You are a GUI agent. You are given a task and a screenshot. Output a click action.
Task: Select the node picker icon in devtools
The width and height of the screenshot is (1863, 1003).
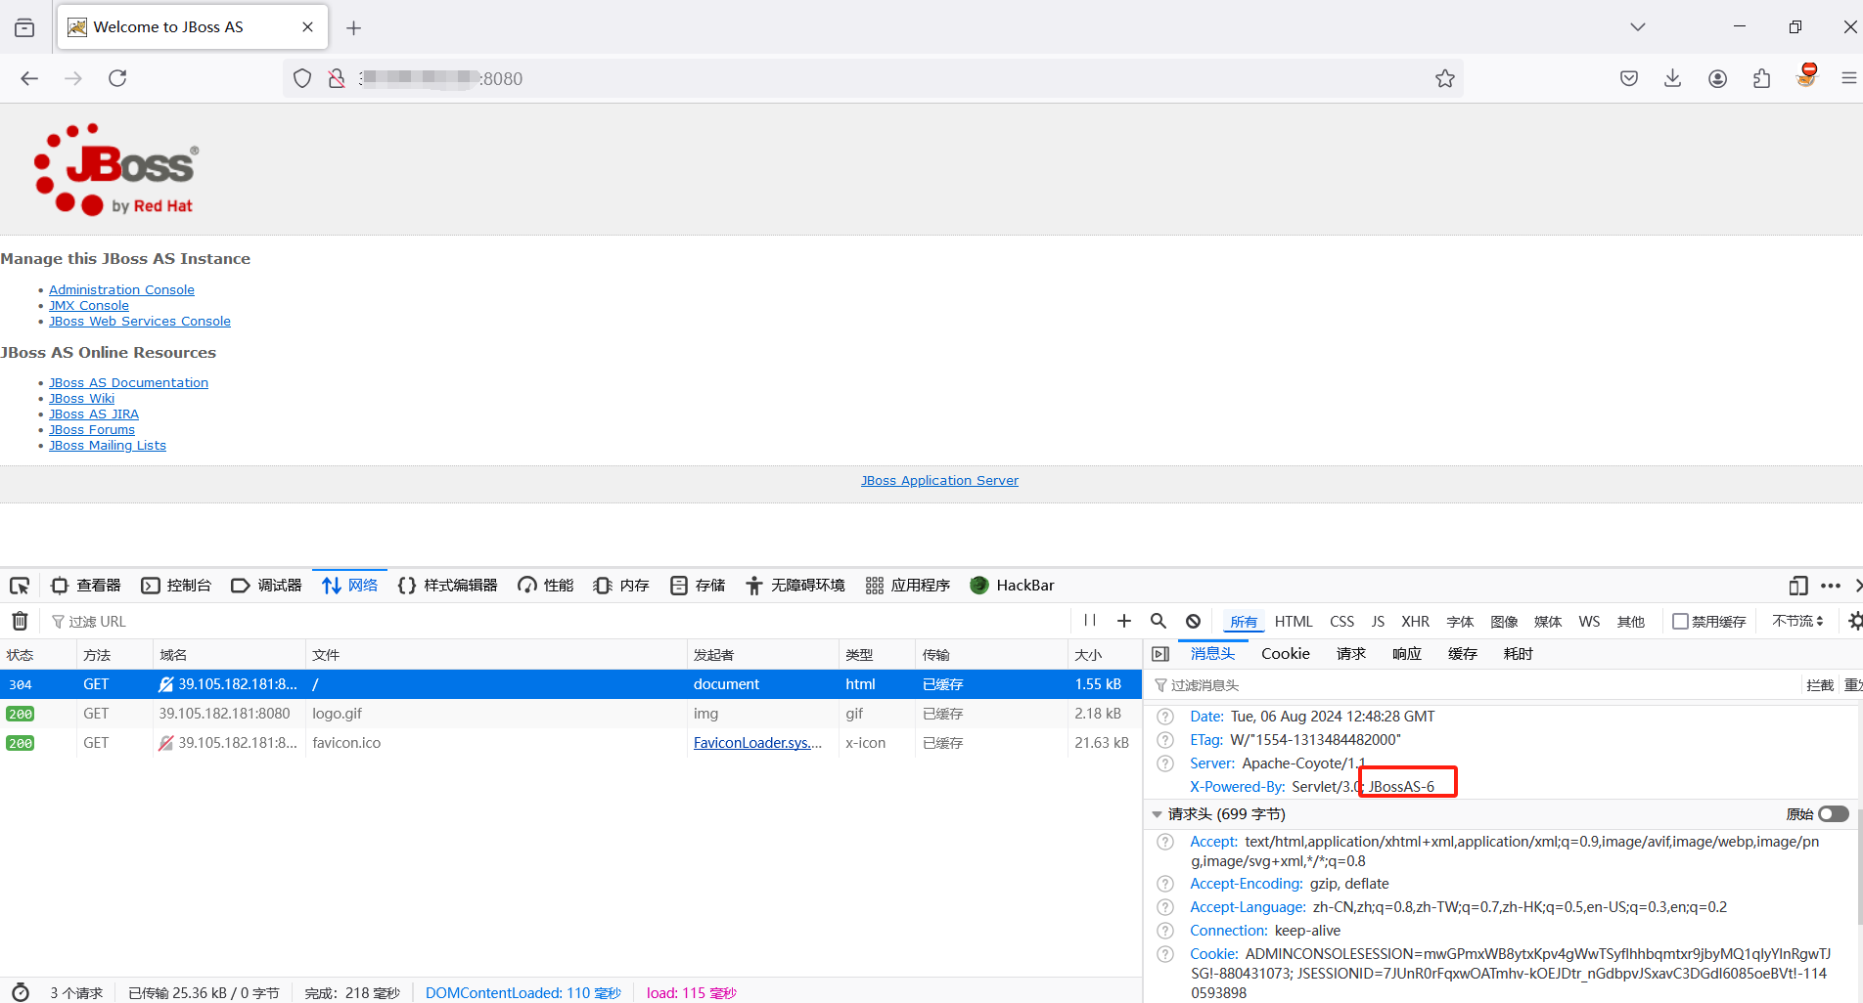(x=20, y=585)
